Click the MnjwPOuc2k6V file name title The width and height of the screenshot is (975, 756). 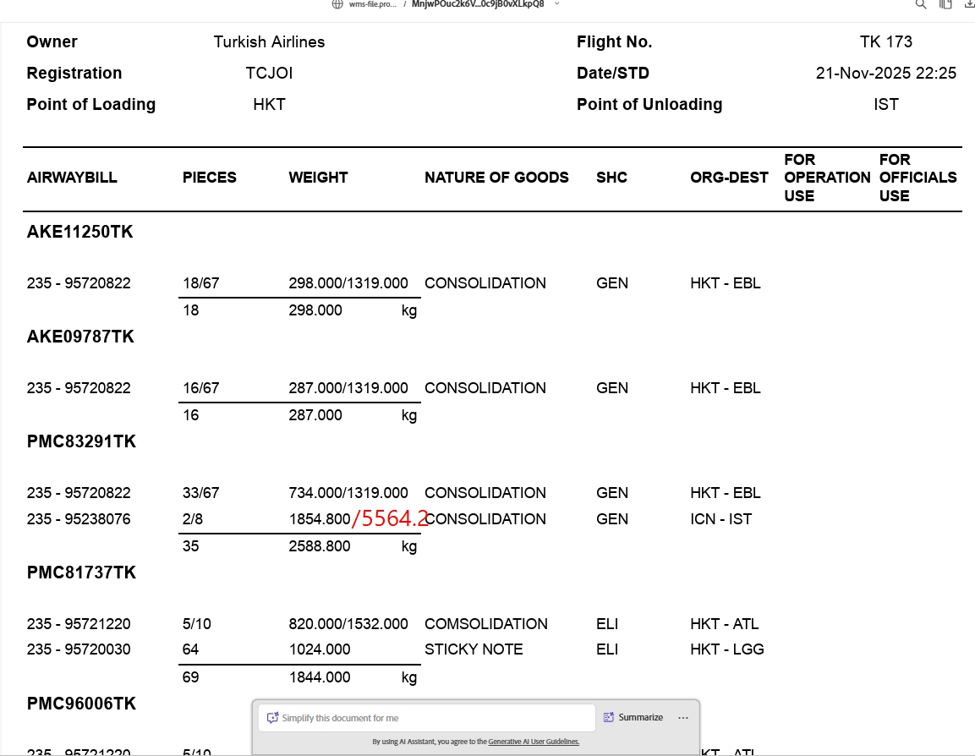(x=478, y=4)
